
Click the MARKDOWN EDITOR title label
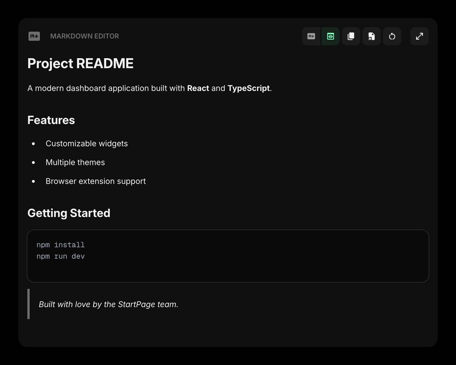coord(85,36)
